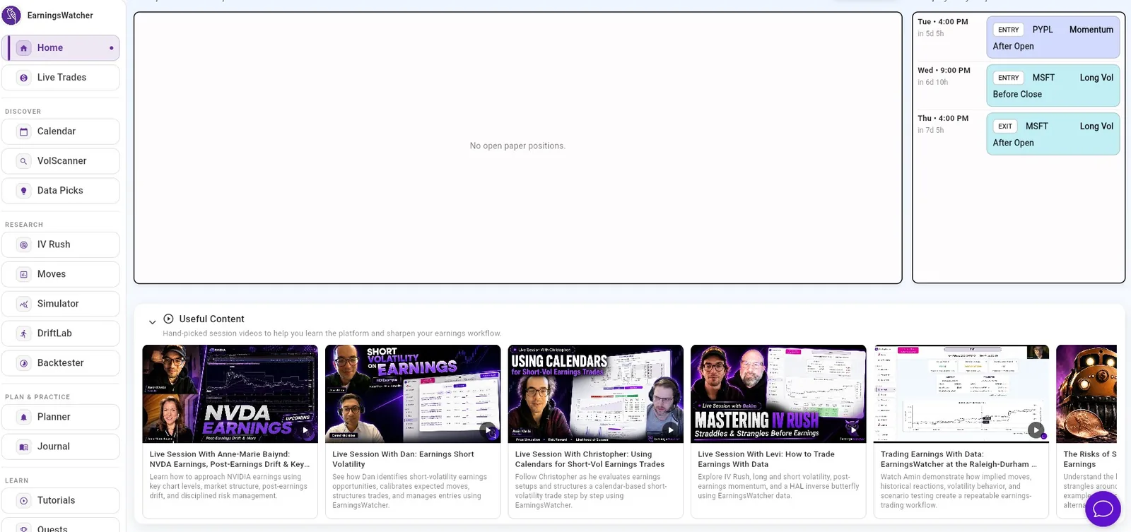Click the Backtester icon
This screenshot has width=1131, height=532.
[24, 363]
